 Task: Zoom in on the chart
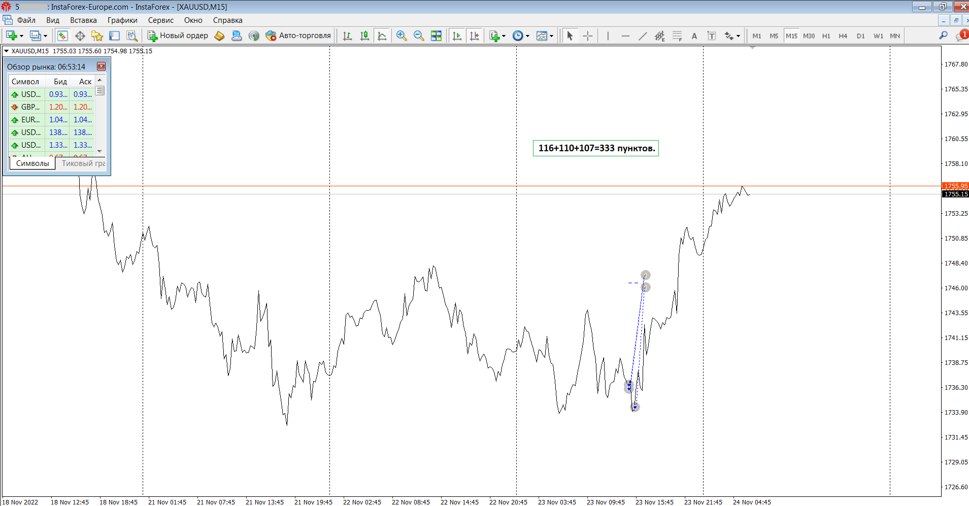[x=401, y=36]
